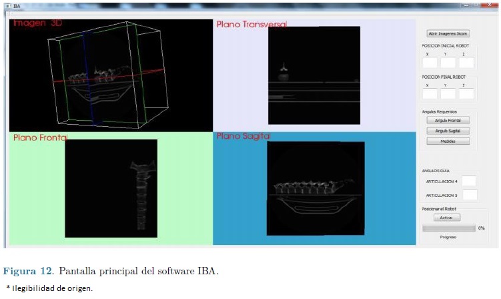The height and width of the screenshot is (299, 501).
Task: Click the Articulacion 3 angle field
Action: [470, 194]
